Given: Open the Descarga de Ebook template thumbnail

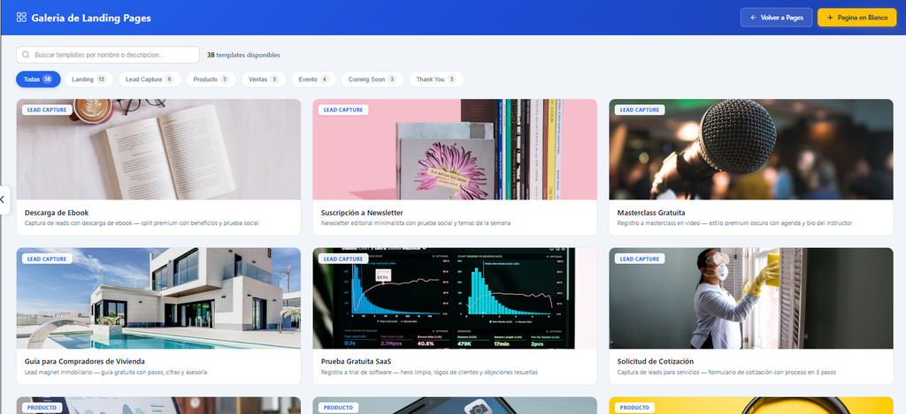Looking at the screenshot, I should (x=158, y=149).
